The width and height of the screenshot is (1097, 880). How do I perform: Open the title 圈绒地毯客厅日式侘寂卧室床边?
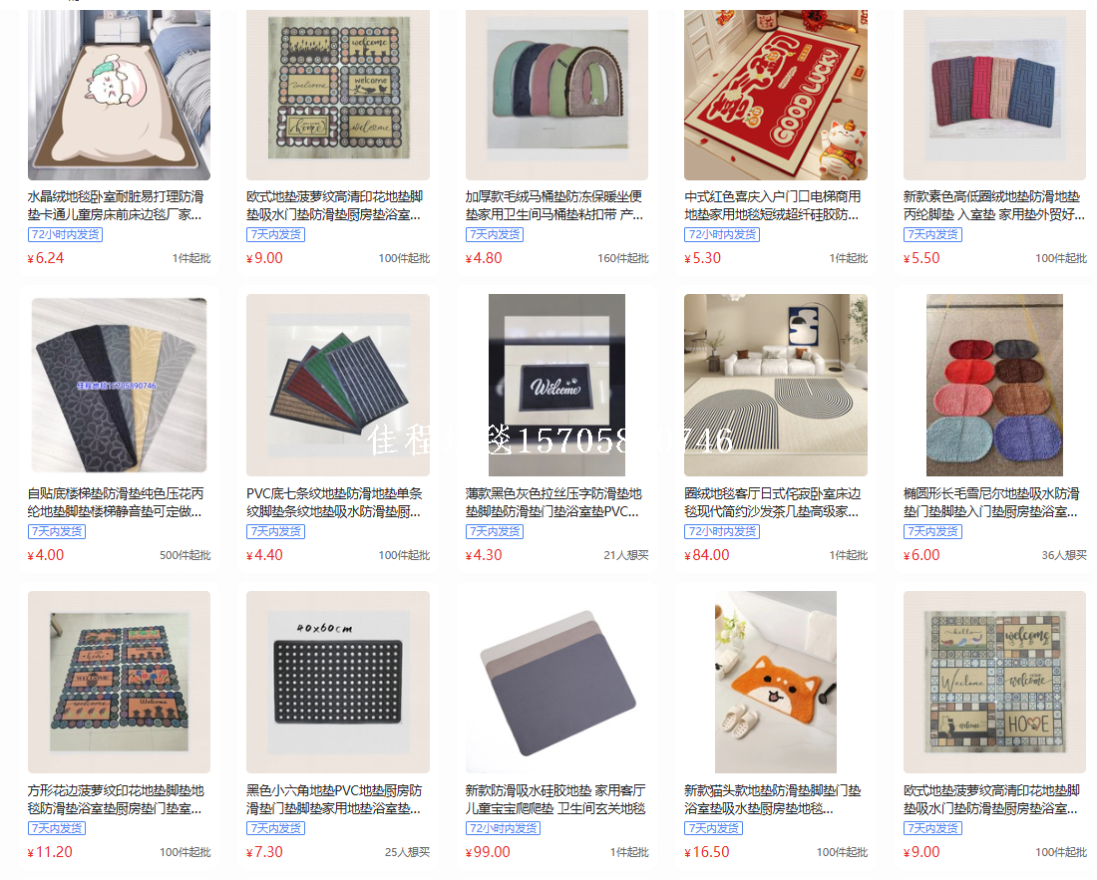coord(772,493)
